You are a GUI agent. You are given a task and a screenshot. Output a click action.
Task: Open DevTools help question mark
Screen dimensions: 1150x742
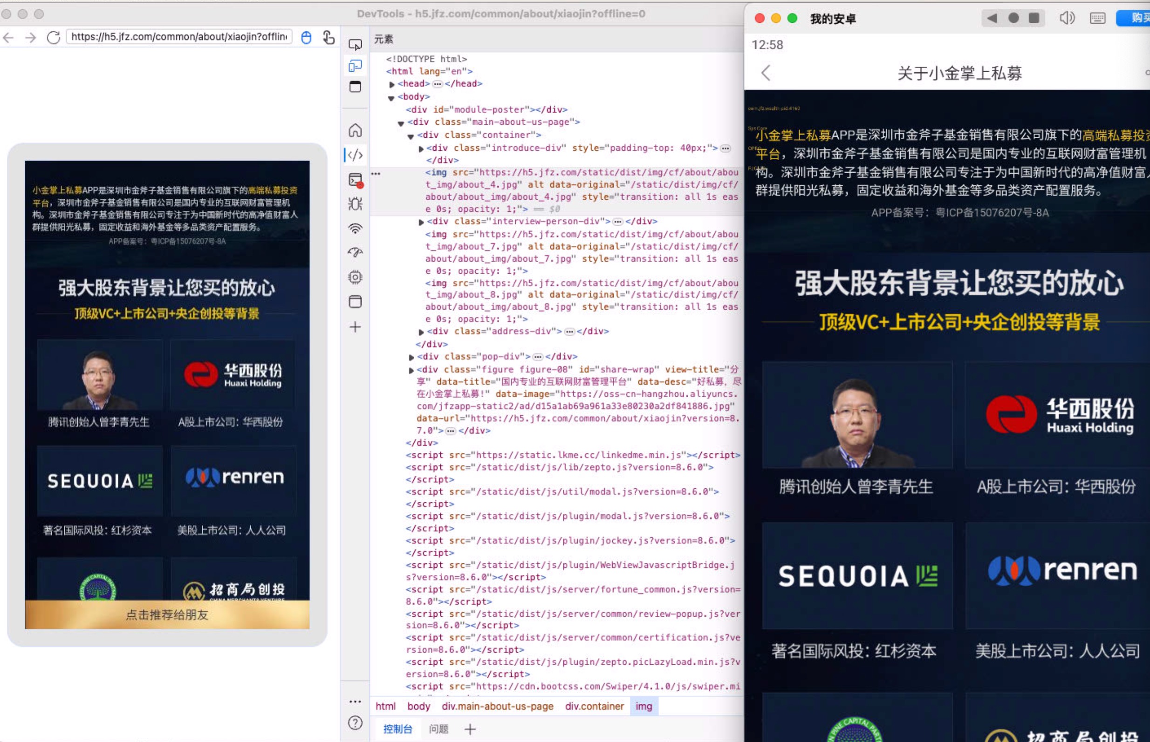356,723
